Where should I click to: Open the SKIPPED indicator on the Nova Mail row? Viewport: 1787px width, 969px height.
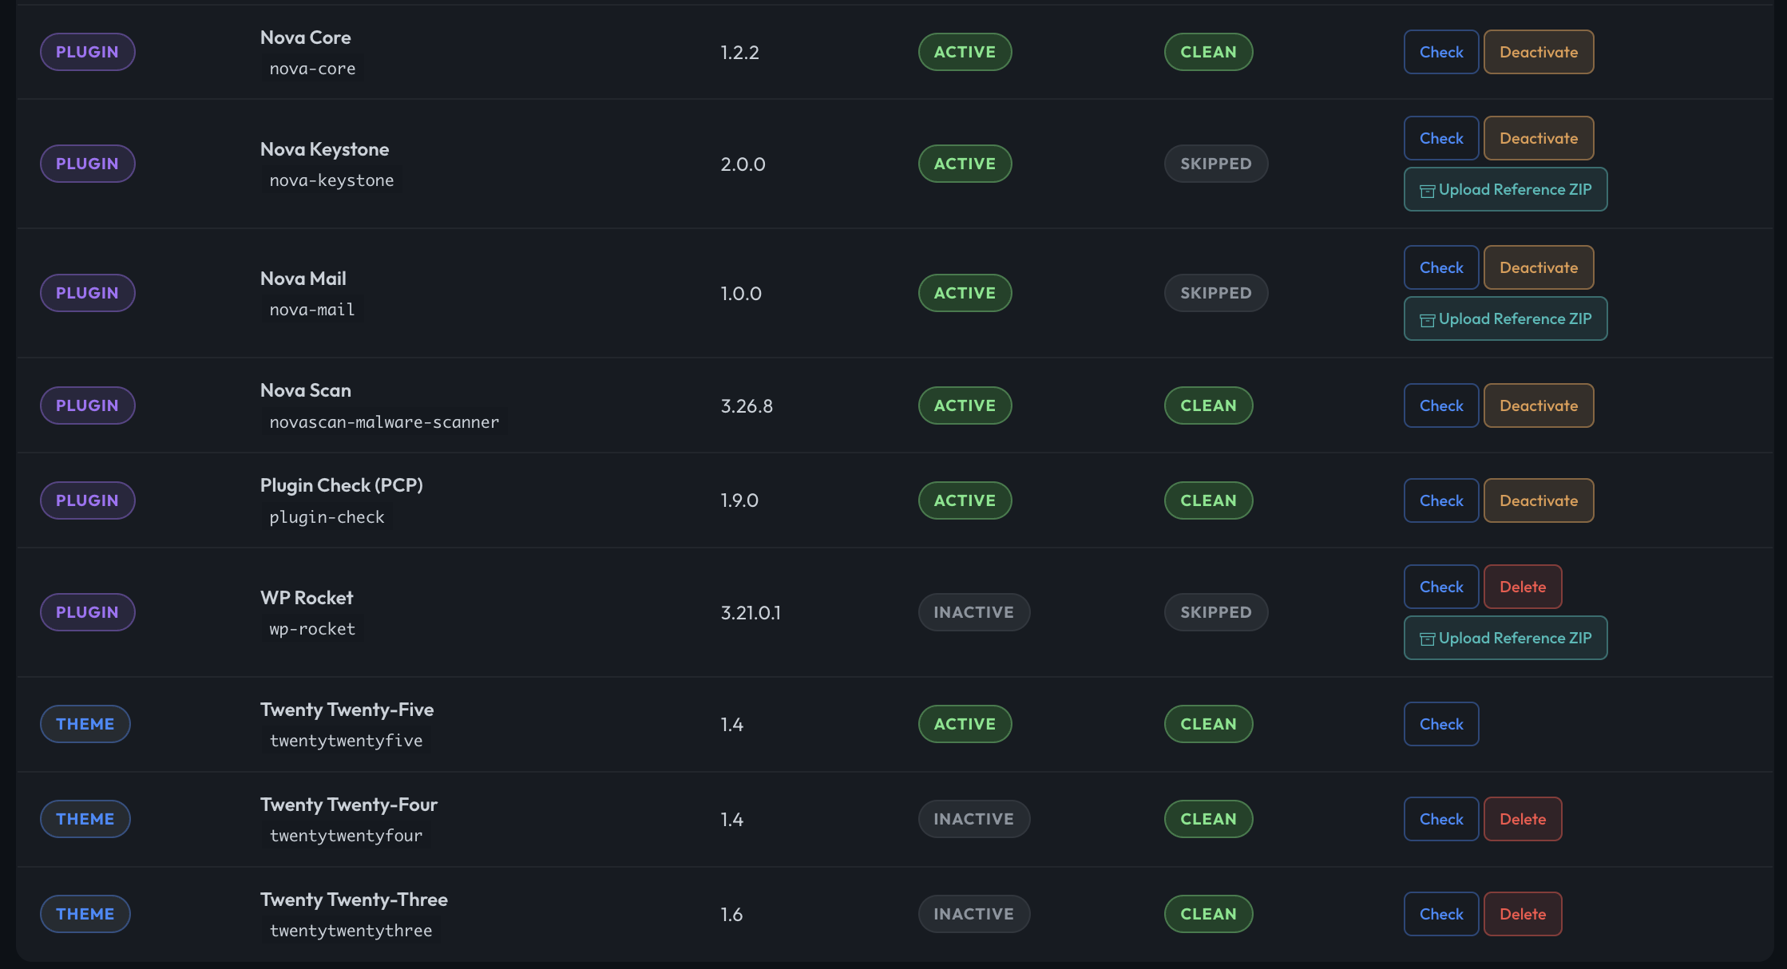coord(1216,293)
